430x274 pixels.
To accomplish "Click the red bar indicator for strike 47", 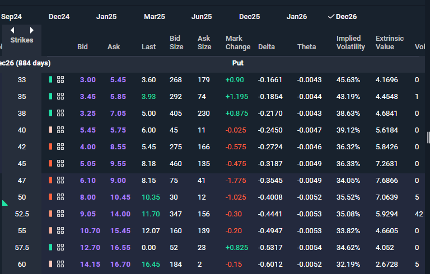I will (50, 181).
